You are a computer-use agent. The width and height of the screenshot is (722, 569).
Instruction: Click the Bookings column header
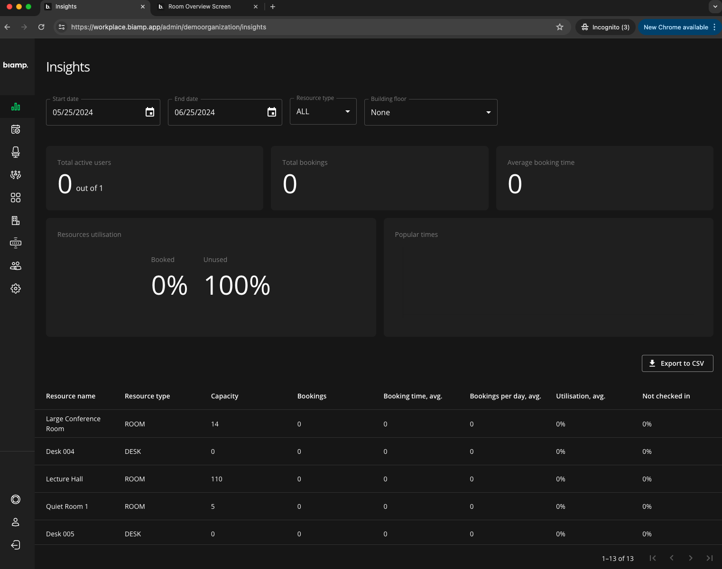[x=312, y=396]
